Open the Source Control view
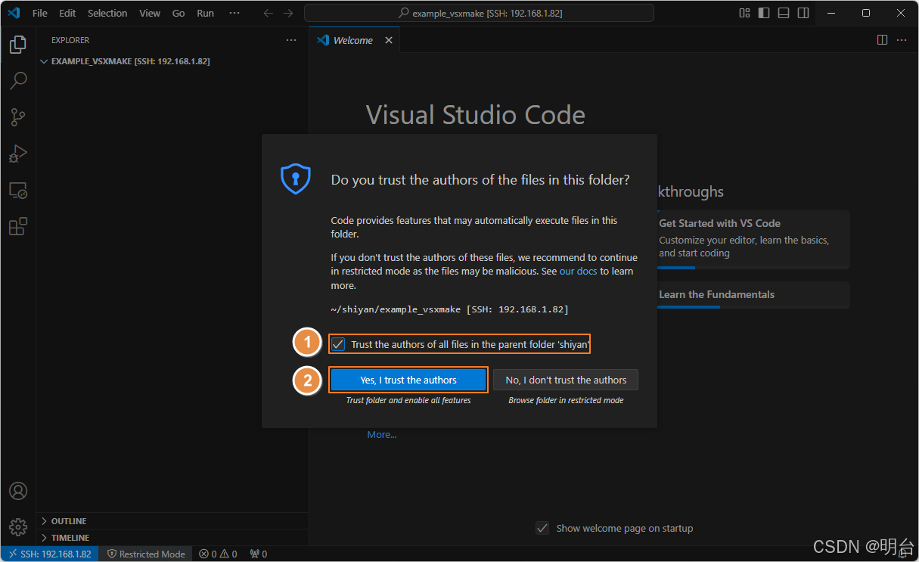This screenshot has width=919, height=562. click(18, 117)
